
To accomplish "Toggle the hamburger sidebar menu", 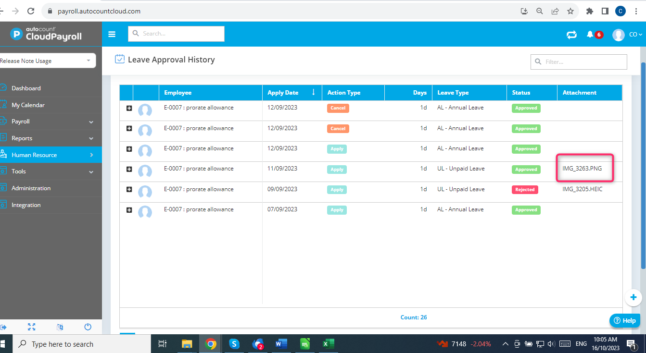I will point(112,34).
